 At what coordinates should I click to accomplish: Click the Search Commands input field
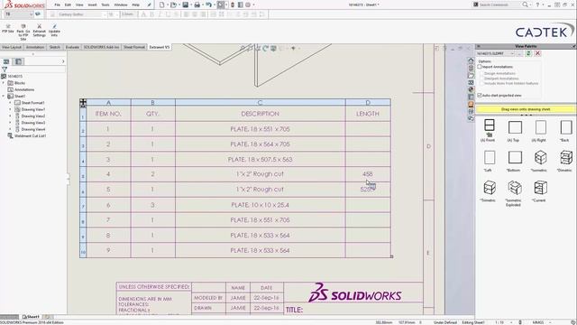[499, 5]
